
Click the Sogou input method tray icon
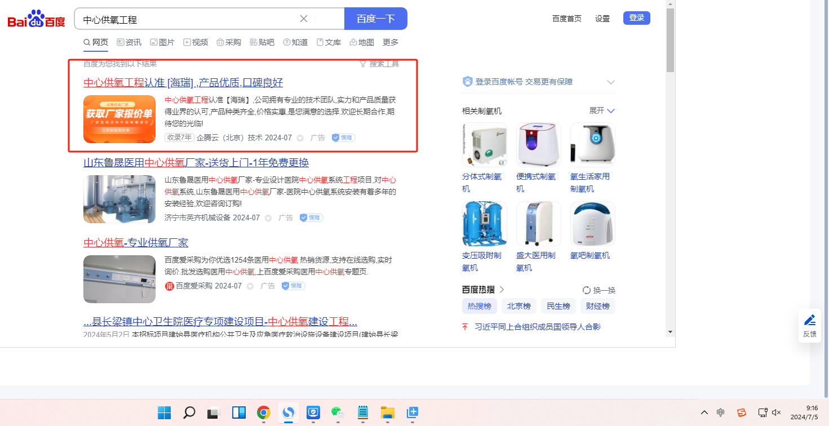742,412
